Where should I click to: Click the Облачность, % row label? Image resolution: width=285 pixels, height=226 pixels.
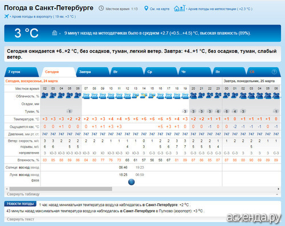point(27,96)
